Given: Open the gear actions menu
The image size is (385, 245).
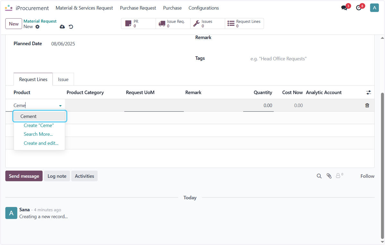Looking at the screenshot, I should tap(38, 27).
